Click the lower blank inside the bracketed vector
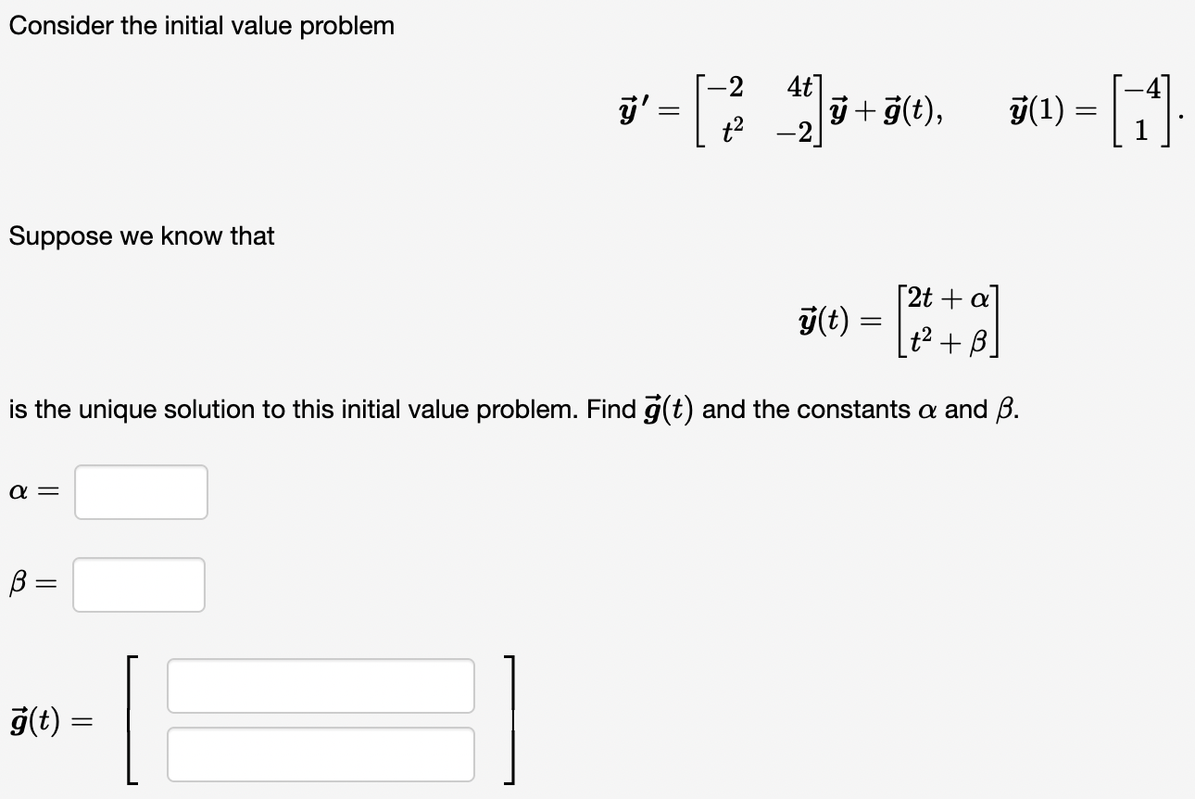The height and width of the screenshot is (799, 1195). click(320, 754)
